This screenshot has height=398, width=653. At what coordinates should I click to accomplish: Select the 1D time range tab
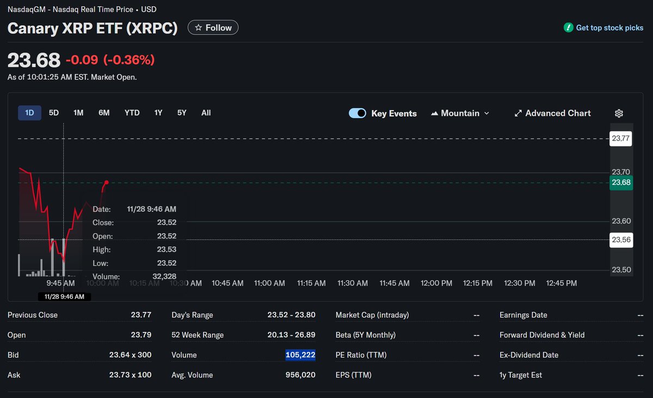29,113
